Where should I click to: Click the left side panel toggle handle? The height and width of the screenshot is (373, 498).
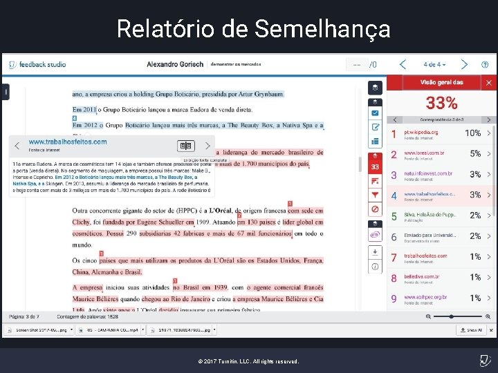tap(6, 92)
